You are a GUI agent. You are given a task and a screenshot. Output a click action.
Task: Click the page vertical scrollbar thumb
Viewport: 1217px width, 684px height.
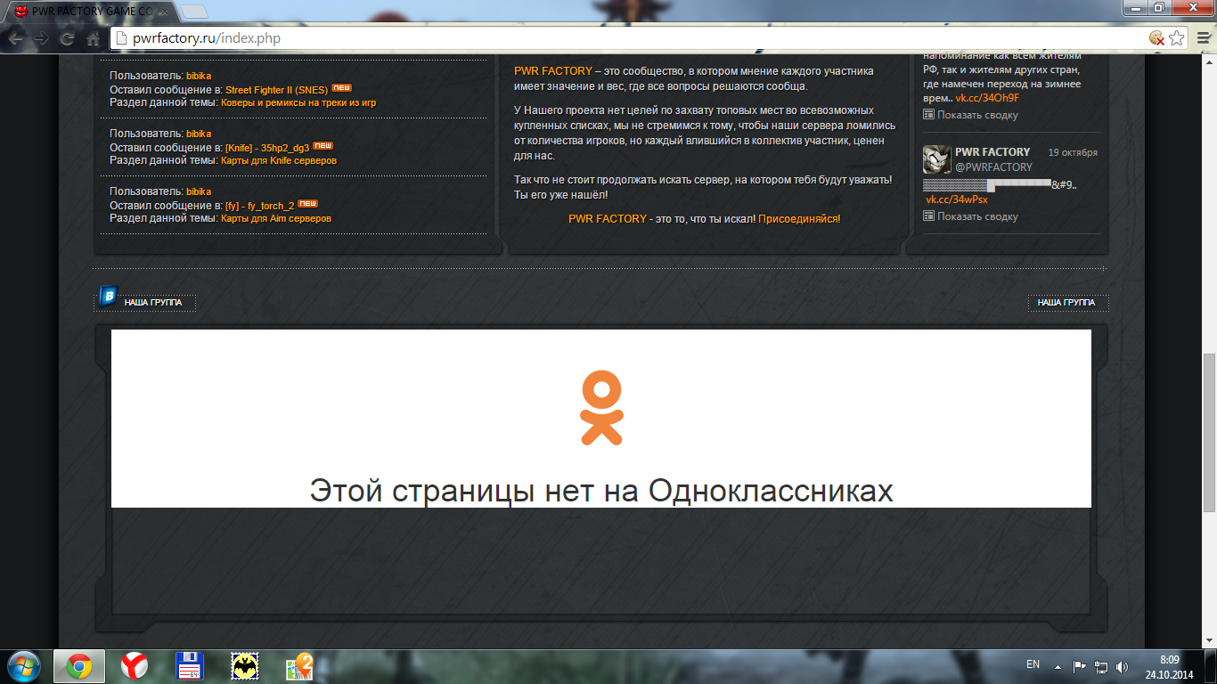coord(1209,432)
